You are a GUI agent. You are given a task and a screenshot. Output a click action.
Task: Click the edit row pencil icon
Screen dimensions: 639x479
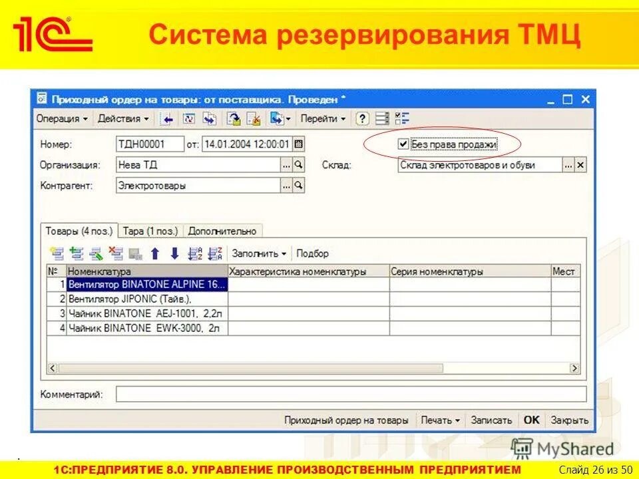click(x=96, y=253)
